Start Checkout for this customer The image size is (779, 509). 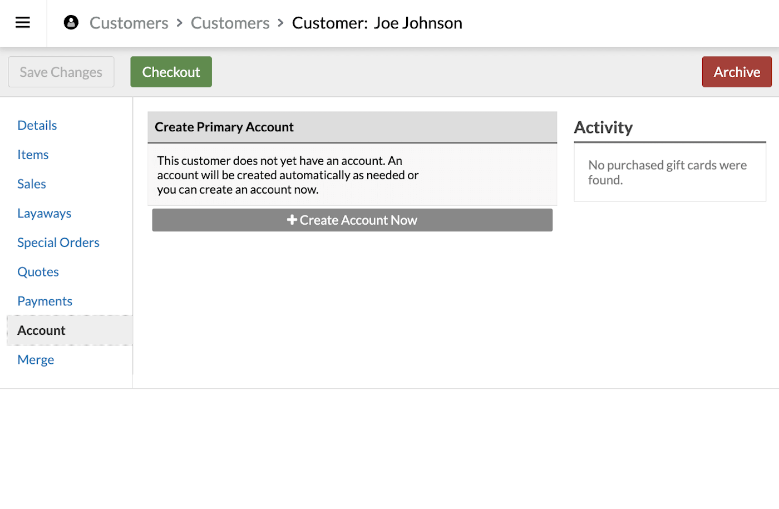click(171, 72)
